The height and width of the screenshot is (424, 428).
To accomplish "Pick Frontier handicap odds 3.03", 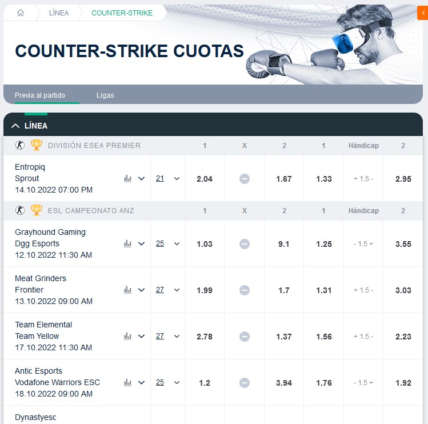I will point(403,290).
